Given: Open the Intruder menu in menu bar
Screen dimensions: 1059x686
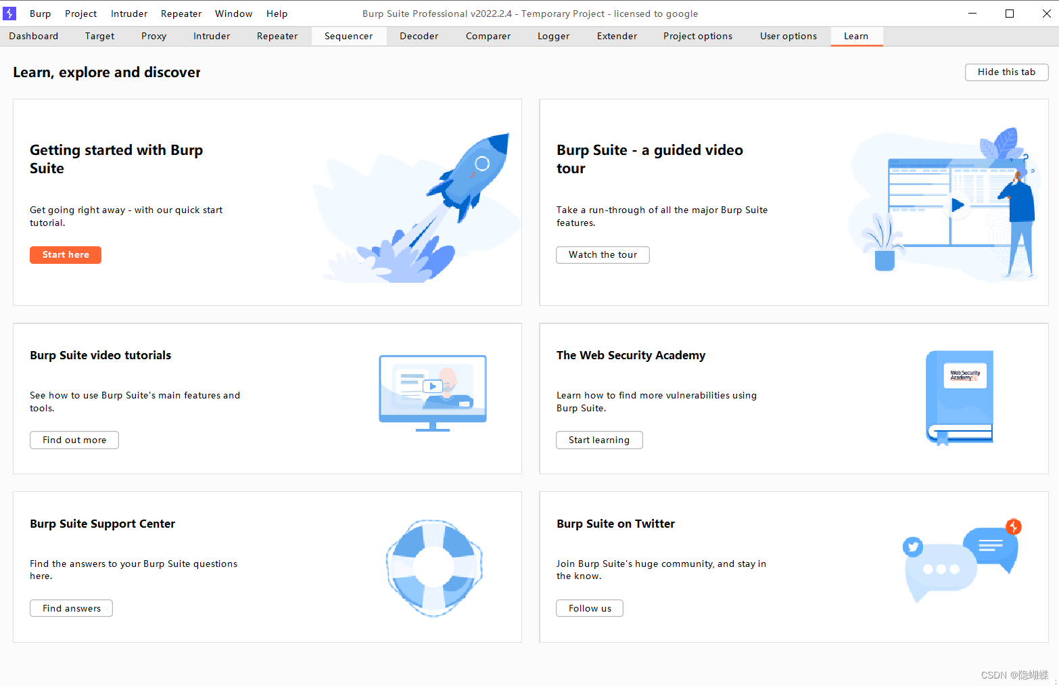Looking at the screenshot, I should point(129,14).
